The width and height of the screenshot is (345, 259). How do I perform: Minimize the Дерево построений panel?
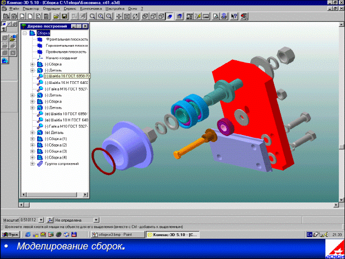[x=74, y=26]
